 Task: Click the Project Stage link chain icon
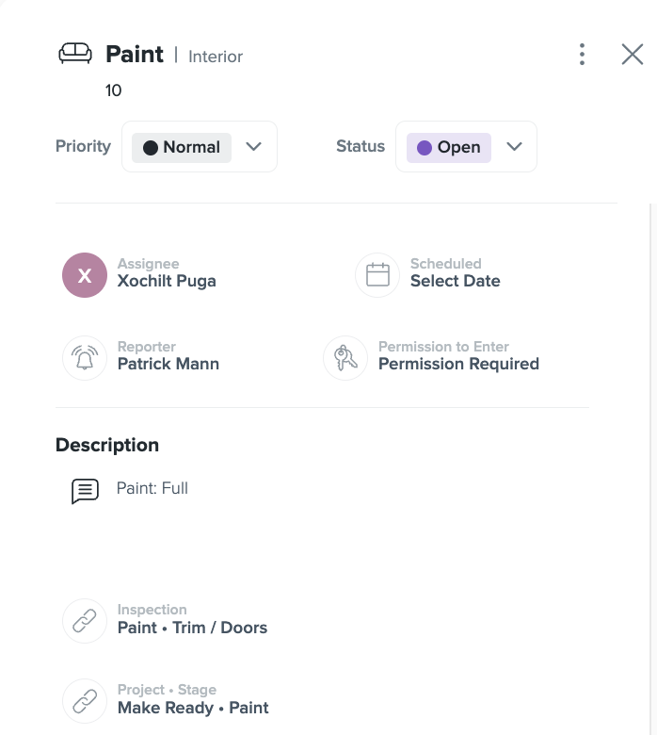pos(85,701)
